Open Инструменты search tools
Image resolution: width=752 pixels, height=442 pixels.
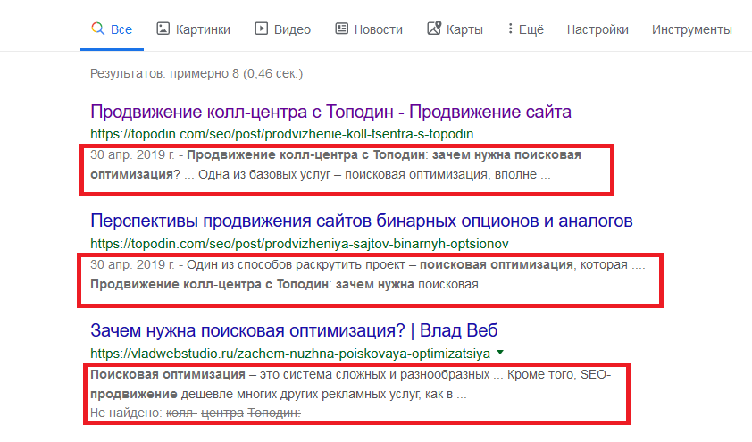pyautogui.click(x=691, y=29)
